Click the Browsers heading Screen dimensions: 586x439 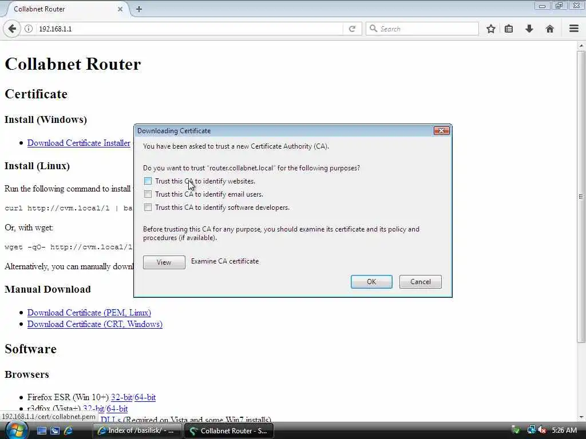click(x=27, y=374)
